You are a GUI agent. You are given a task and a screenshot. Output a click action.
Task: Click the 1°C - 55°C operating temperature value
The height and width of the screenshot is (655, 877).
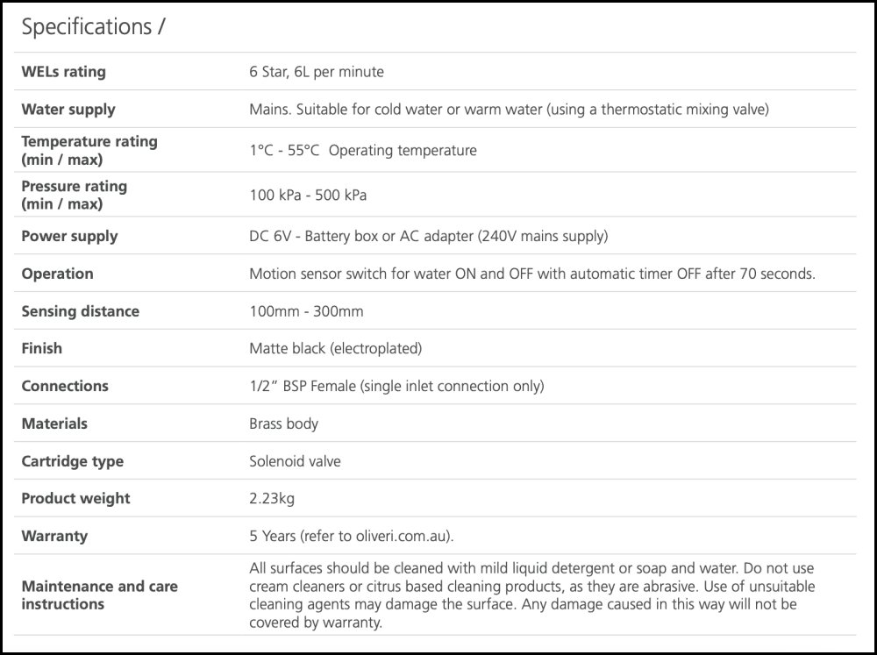point(362,150)
